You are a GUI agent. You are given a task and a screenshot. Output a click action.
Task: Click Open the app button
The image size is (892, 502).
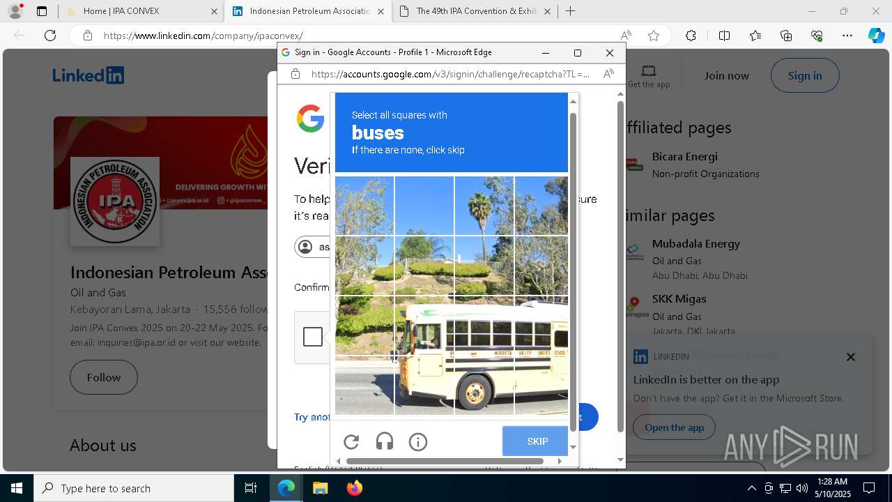(674, 427)
